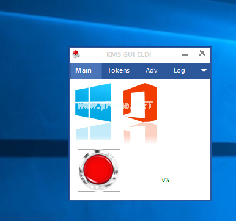Click the watermark text across the logos
Image resolution: width=236 pixels, height=221 pixels.
coord(115,105)
